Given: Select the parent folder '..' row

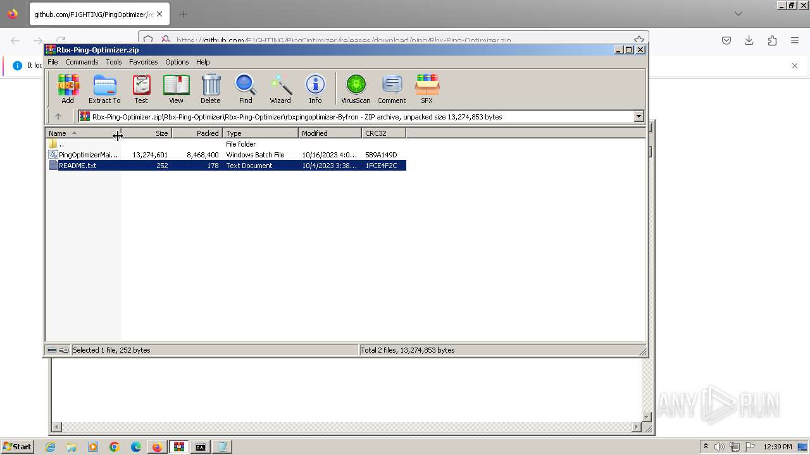Looking at the screenshot, I should pos(226,144).
